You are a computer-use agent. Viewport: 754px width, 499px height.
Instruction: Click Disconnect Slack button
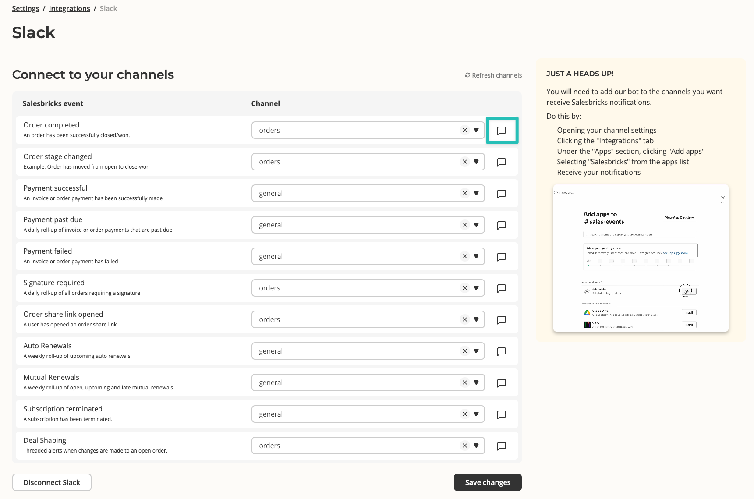point(52,482)
